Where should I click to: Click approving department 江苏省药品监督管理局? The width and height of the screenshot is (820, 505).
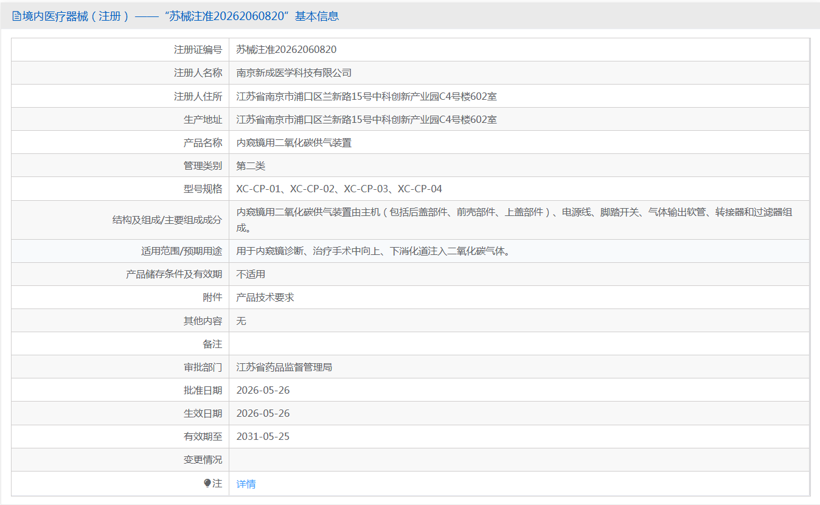pyautogui.click(x=284, y=367)
